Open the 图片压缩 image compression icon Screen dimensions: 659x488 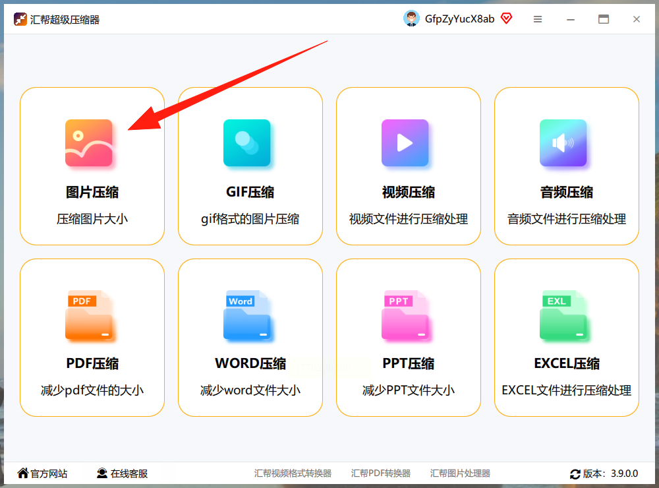pyautogui.click(x=89, y=143)
